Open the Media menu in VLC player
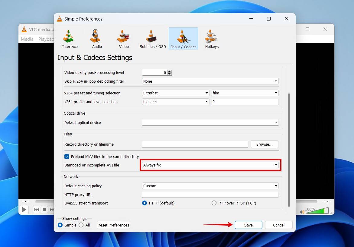This screenshot has height=247, width=354. click(x=27, y=39)
